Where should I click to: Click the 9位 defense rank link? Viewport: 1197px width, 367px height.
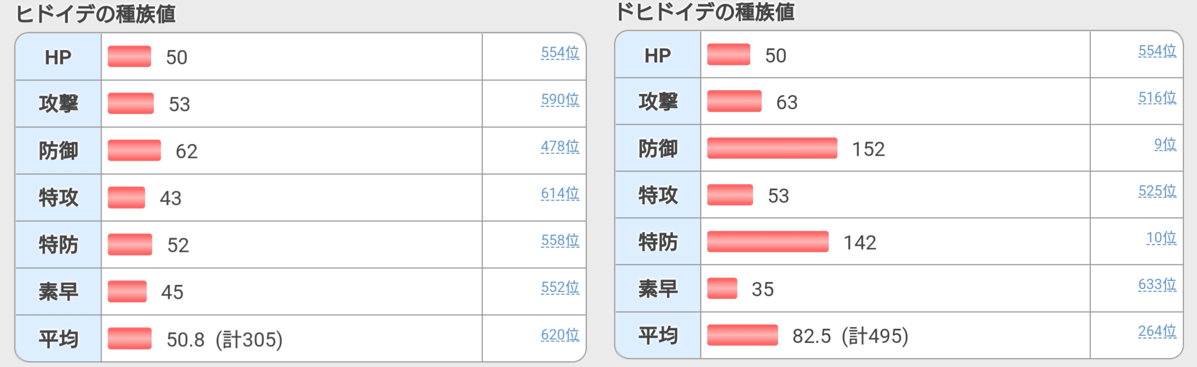[x=1165, y=145]
